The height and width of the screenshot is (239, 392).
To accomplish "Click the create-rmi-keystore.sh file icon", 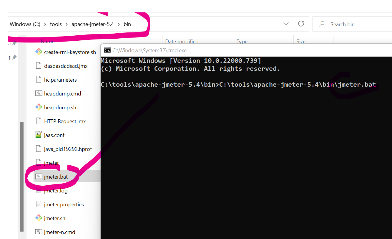I will click(x=39, y=52).
